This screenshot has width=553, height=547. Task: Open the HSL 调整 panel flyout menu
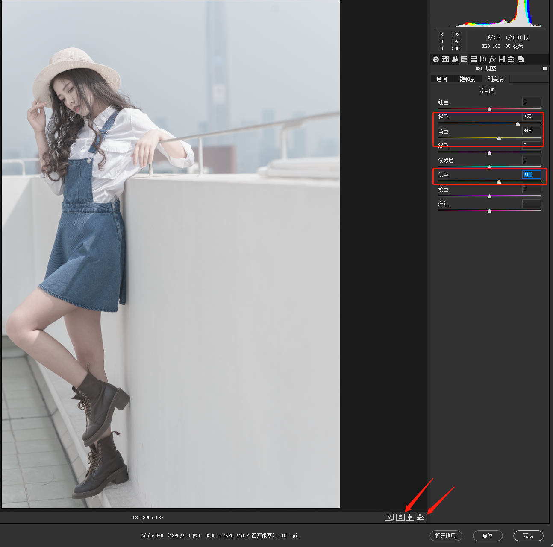[545, 68]
